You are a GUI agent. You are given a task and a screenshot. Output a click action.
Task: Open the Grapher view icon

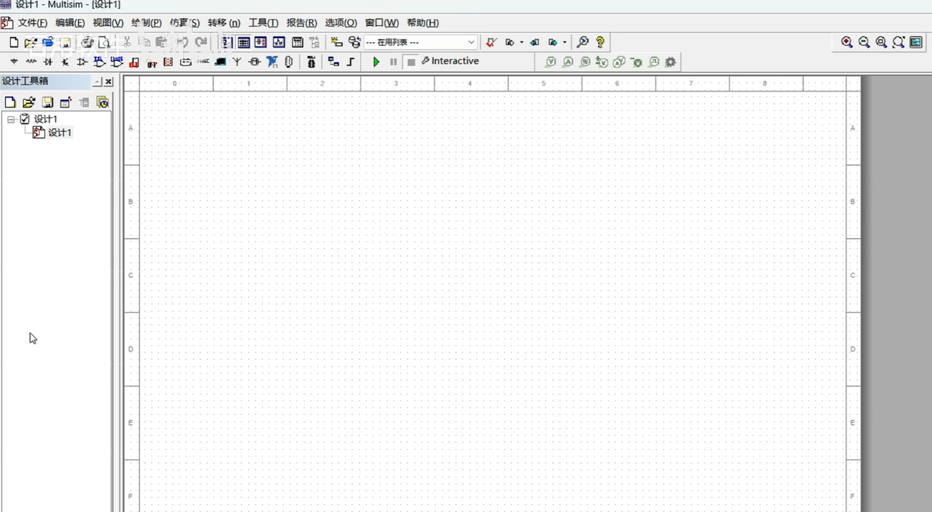[279, 42]
